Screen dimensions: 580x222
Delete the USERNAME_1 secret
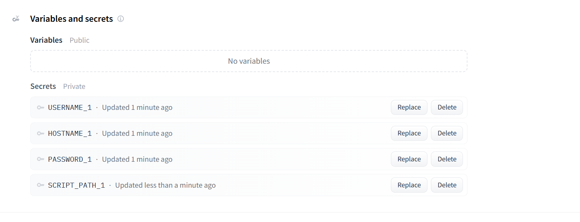coord(447,108)
